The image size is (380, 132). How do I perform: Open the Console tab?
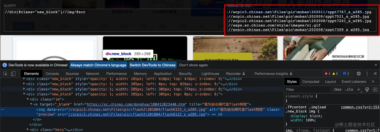click(x=52, y=74)
